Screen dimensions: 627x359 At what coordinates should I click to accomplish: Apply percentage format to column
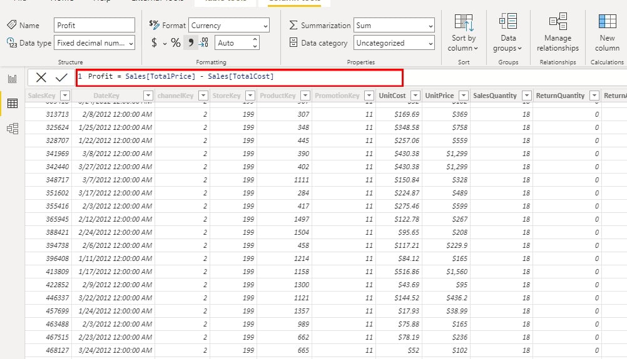point(176,42)
